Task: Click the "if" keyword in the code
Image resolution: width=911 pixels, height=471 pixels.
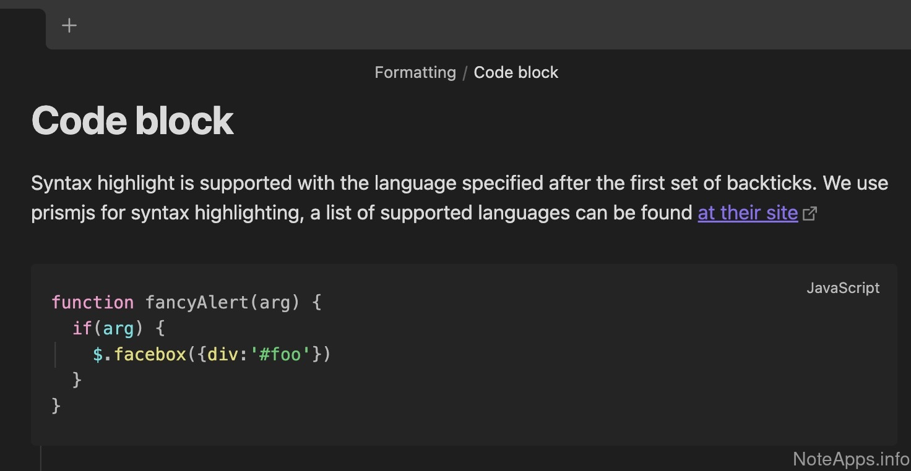Action: [x=82, y=328]
